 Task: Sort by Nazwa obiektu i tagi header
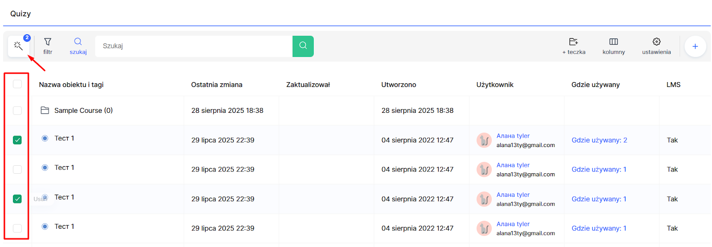click(71, 85)
